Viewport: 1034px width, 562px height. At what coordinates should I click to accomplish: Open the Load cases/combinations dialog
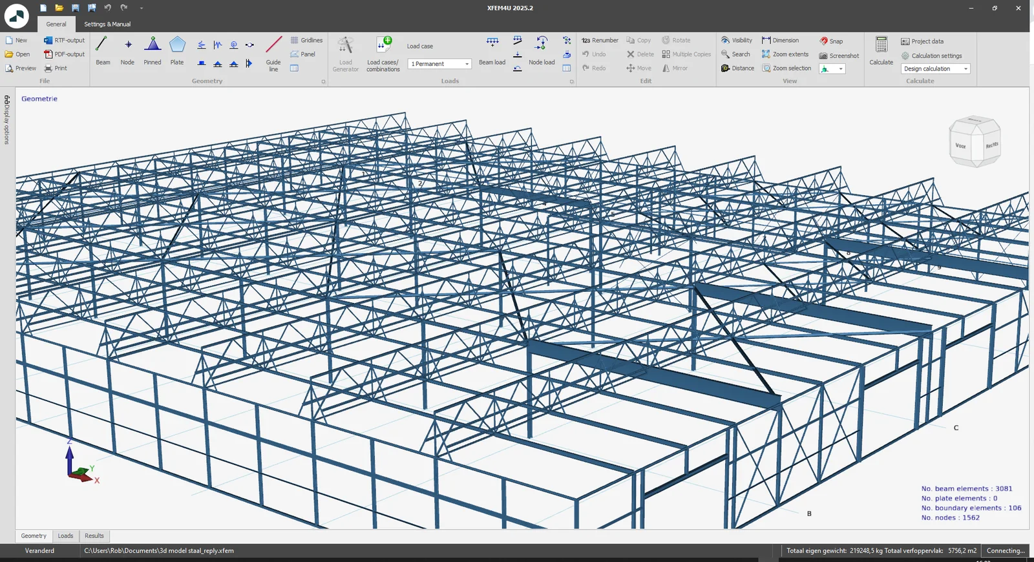pos(383,54)
